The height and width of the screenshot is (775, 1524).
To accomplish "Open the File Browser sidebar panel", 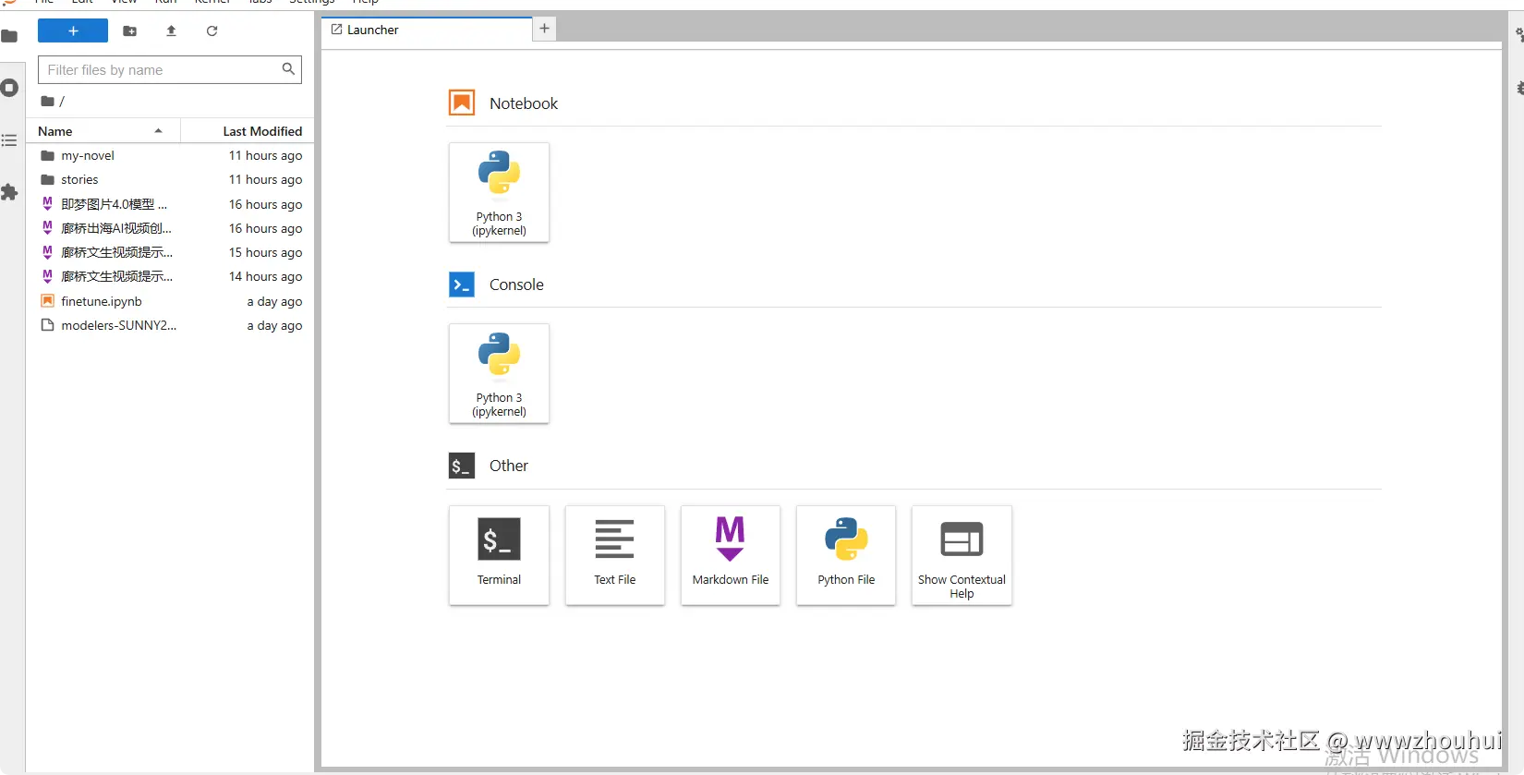I will (9, 36).
